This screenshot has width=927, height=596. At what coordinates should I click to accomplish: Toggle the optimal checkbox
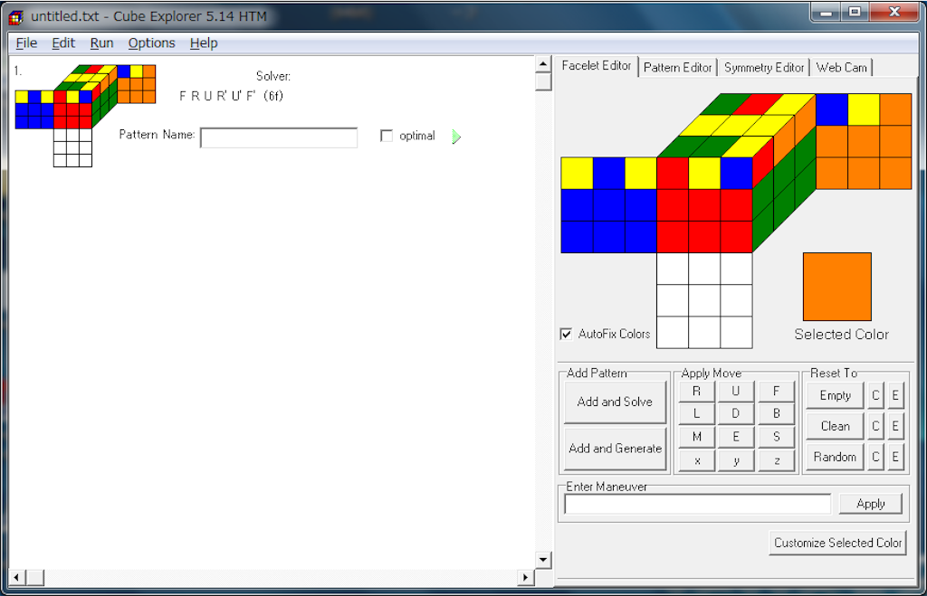[x=387, y=136]
